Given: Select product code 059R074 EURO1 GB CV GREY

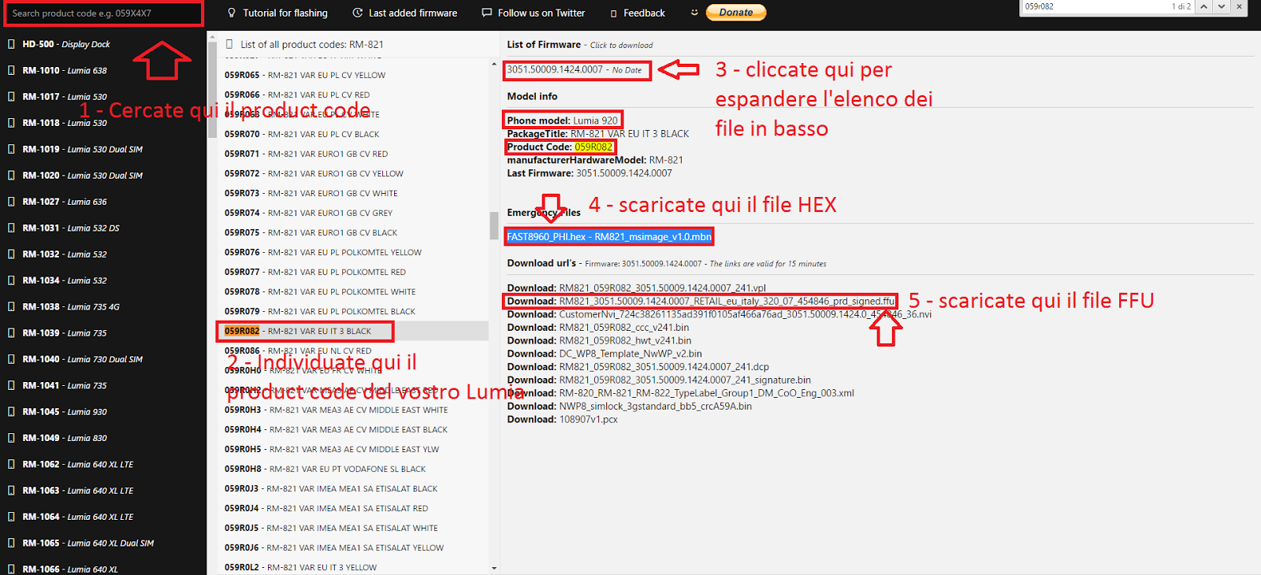Looking at the screenshot, I should pos(308,213).
